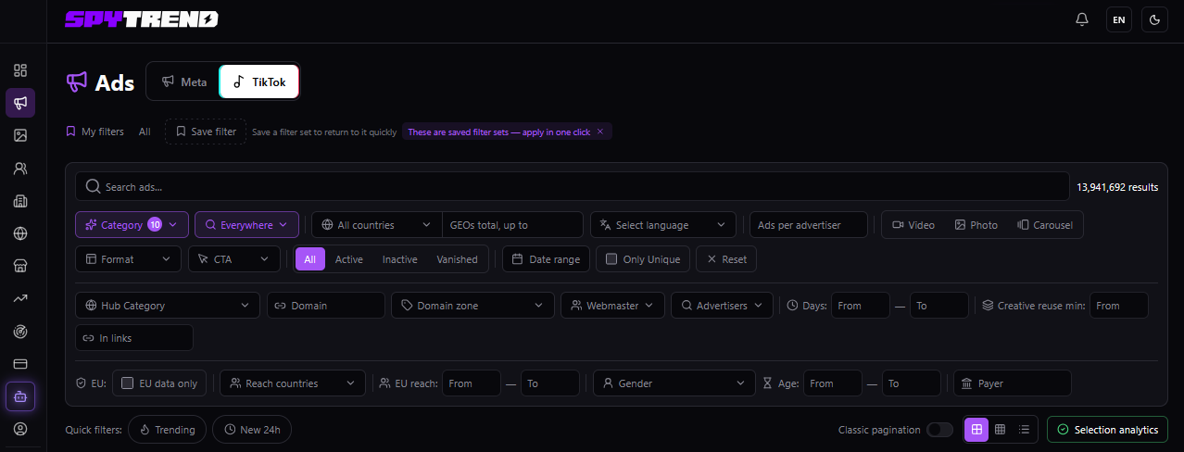Apply the New 24h quick filter
The image size is (1184, 452).
(252, 430)
